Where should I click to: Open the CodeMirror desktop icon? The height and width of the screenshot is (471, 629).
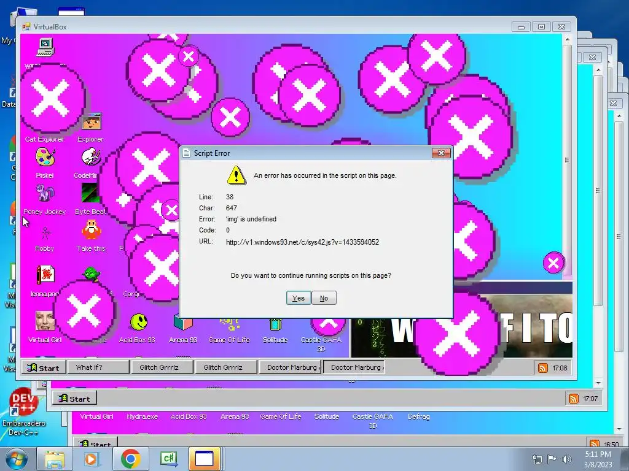91,158
